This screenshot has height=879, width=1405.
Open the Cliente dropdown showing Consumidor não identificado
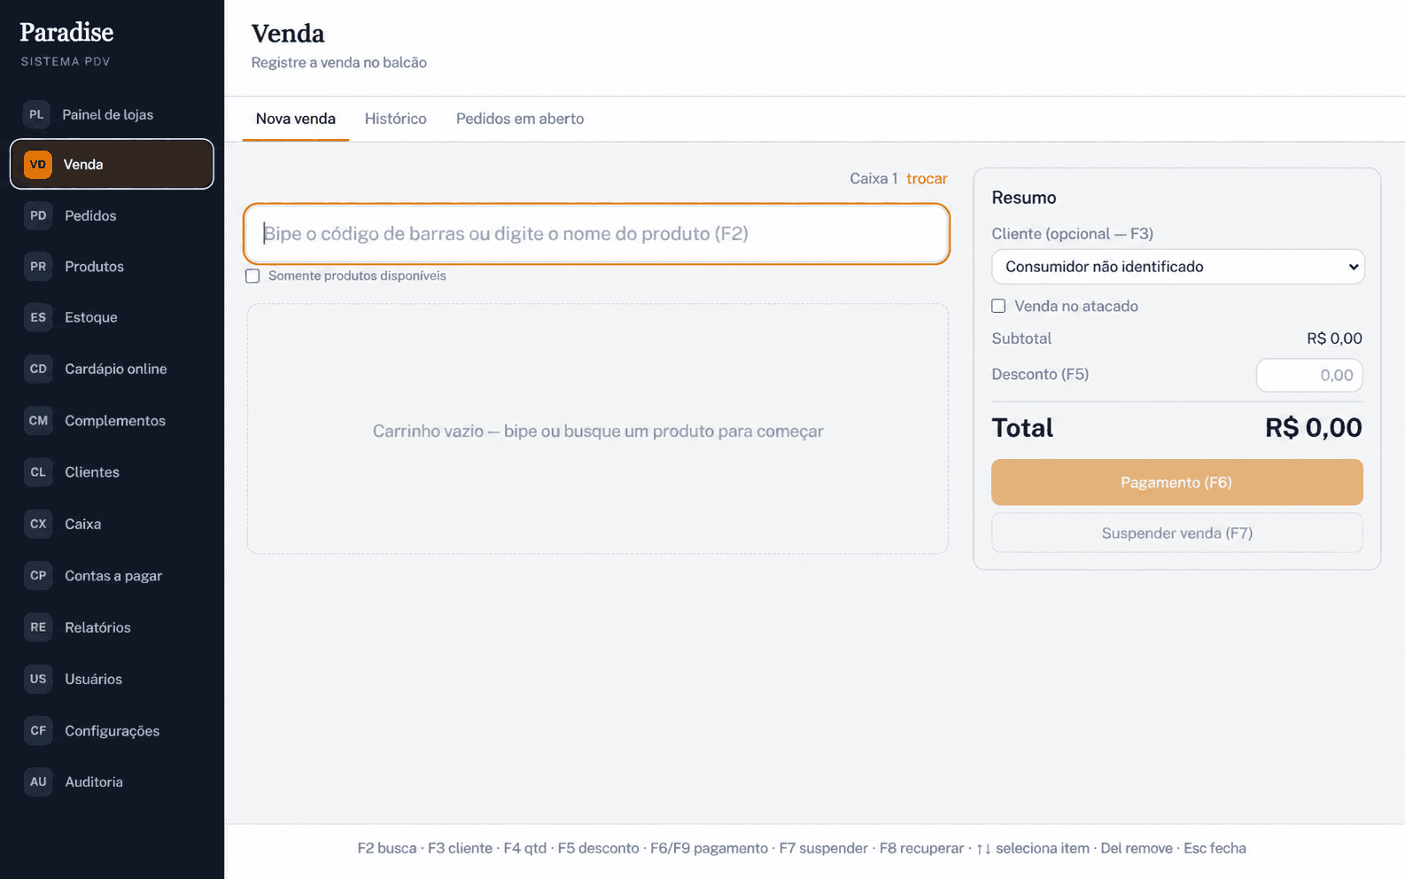1177,267
